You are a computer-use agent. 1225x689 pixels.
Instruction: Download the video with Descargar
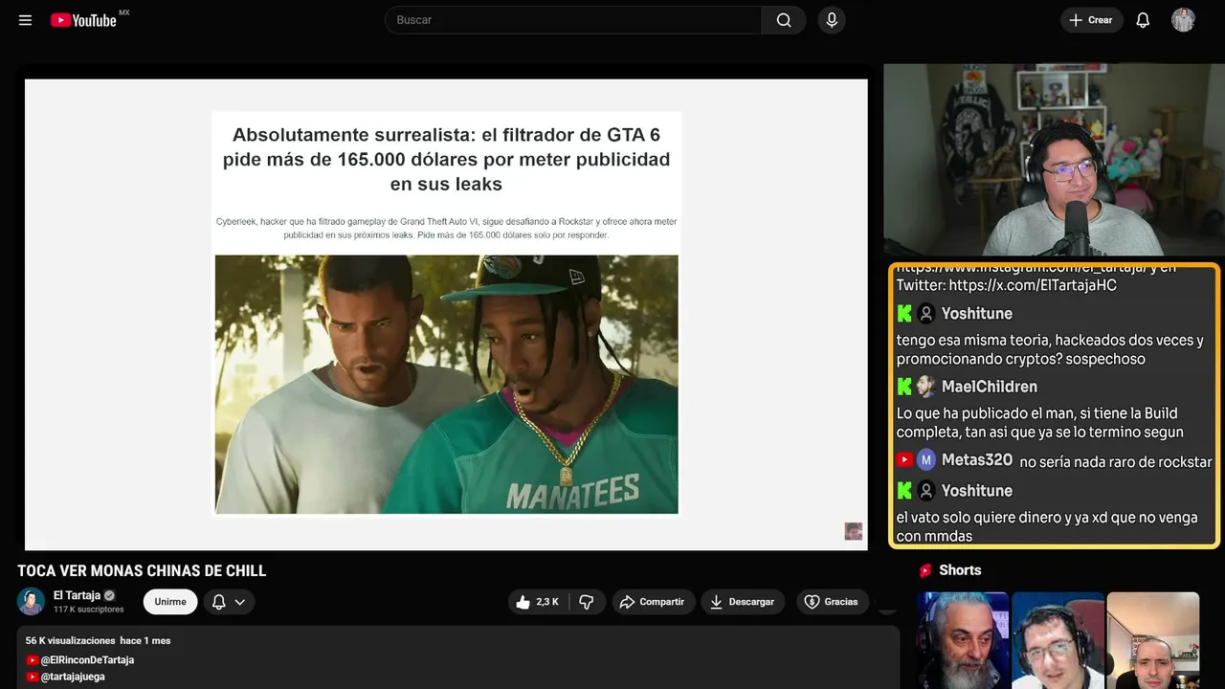coord(744,602)
